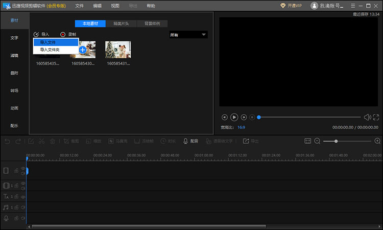Switch to 精美片头 tab
The height and width of the screenshot is (230, 383).
[x=121, y=24]
